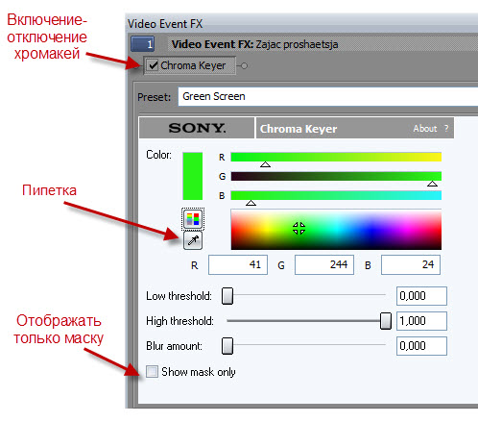Open the Preset Green Screen dropdown
The width and height of the screenshot is (478, 422).
tap(328, 96)
